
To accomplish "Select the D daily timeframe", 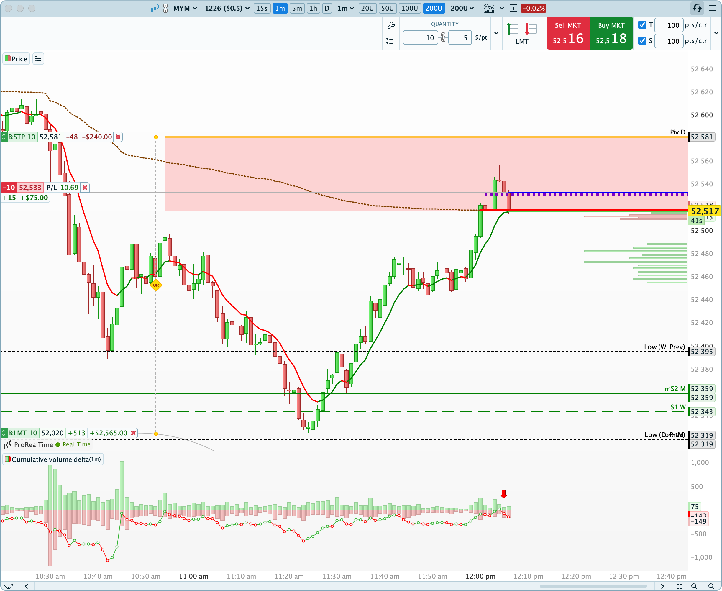I will click(x=327, y=8).
